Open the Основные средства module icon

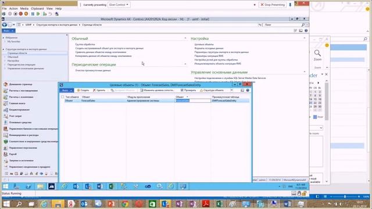[5, 122]
